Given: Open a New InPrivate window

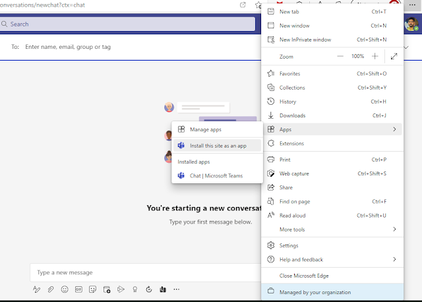Looking at the screenshot, I should pyautogui.click(x=332, y=40).
